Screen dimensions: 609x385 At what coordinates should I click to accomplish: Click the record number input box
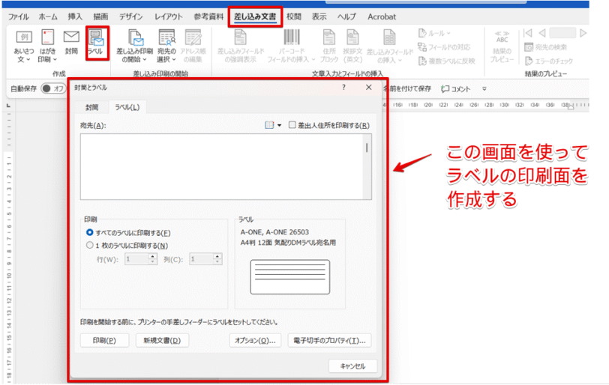click(x=562, y=33)
